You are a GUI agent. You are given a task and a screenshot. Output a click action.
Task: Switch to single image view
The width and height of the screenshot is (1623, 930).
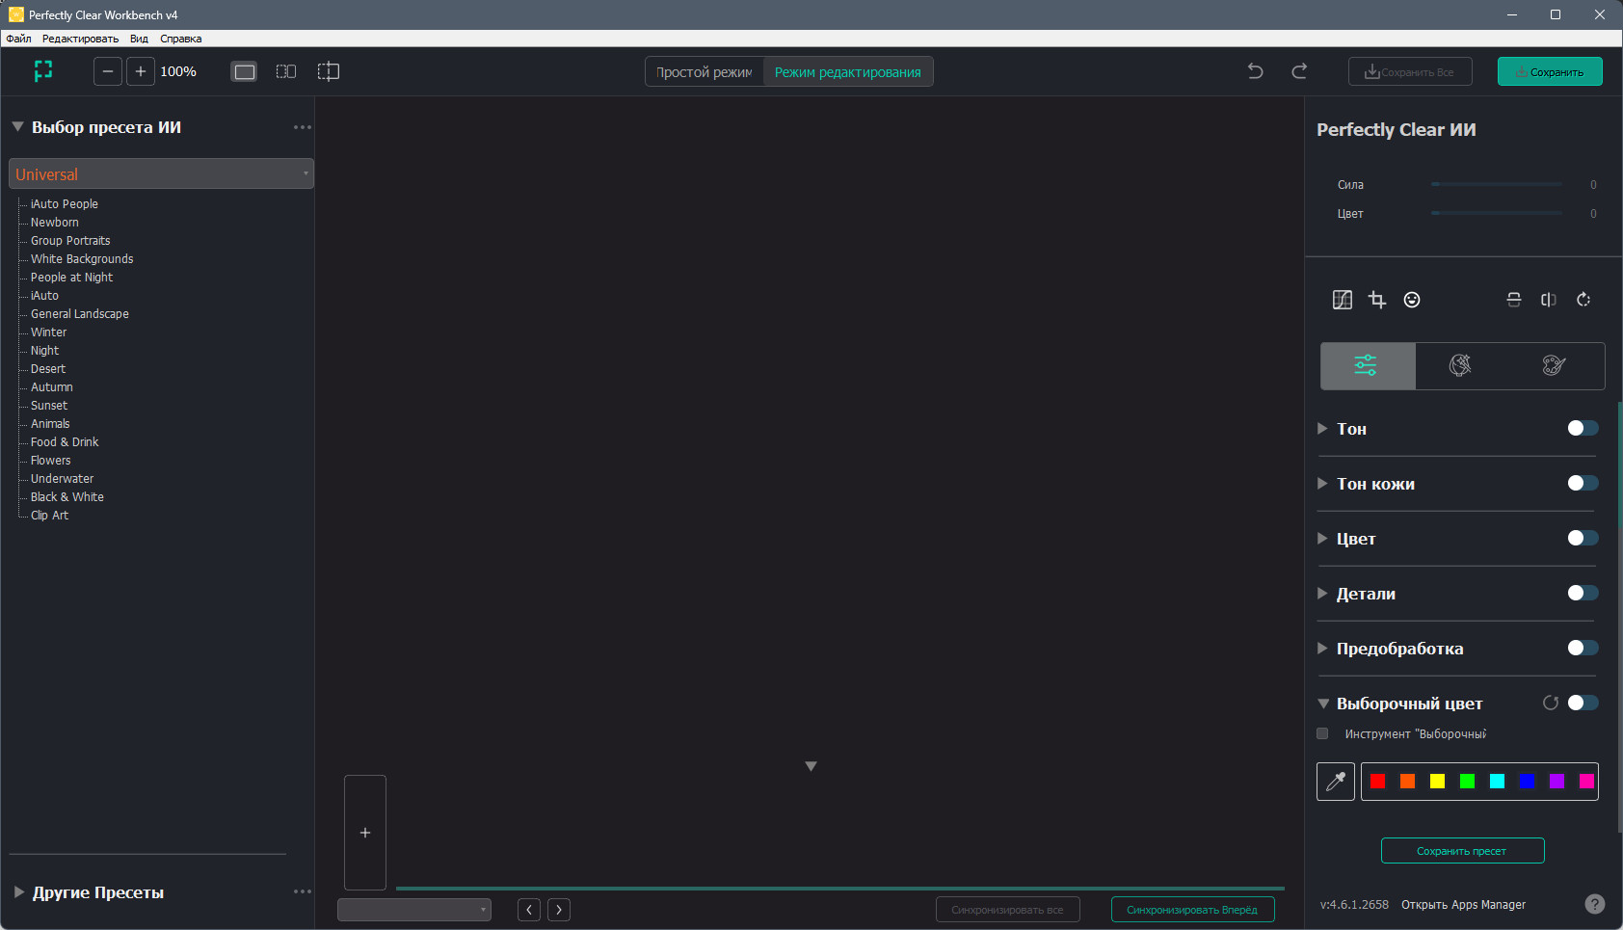tap(245, 71)
